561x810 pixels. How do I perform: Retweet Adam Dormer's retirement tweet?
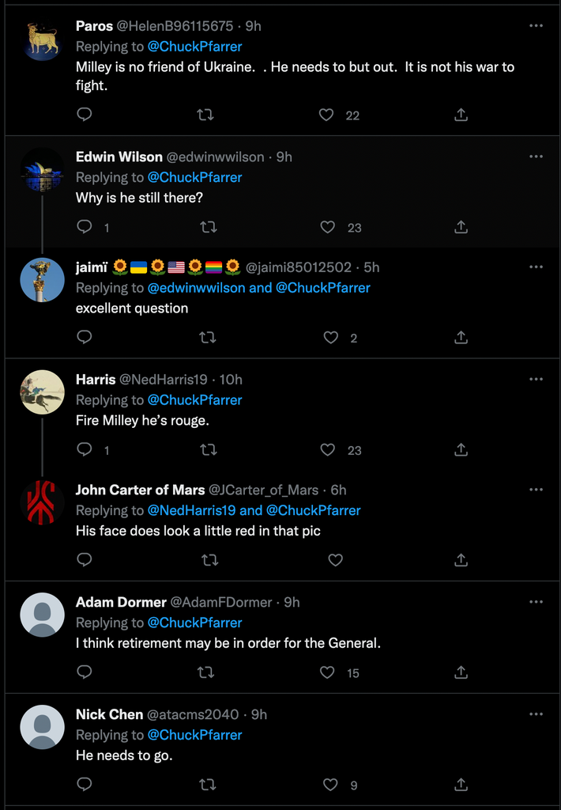pos(205,672)
